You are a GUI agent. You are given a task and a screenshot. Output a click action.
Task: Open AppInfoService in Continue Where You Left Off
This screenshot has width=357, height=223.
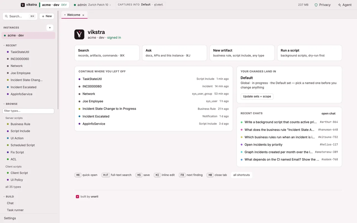coord(154,124)
